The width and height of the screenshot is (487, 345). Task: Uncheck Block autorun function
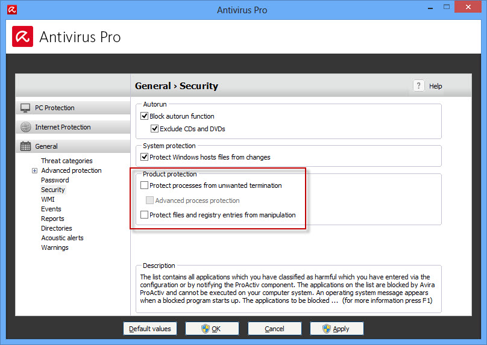point(145,116)
